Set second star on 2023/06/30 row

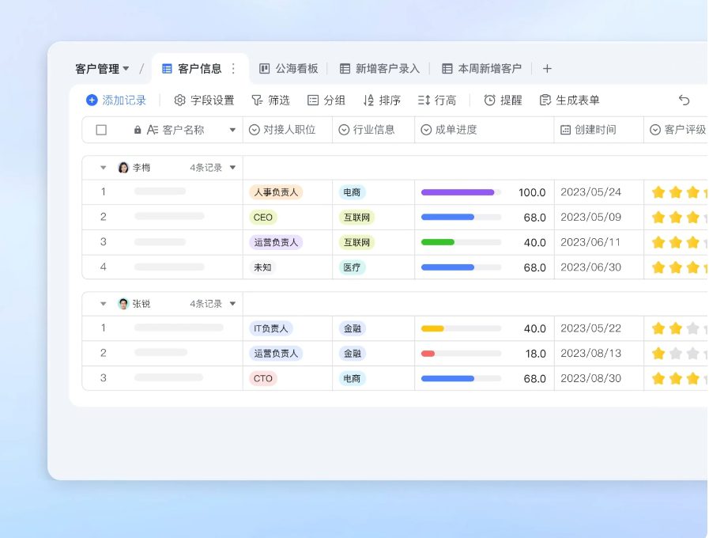point(676,267)
